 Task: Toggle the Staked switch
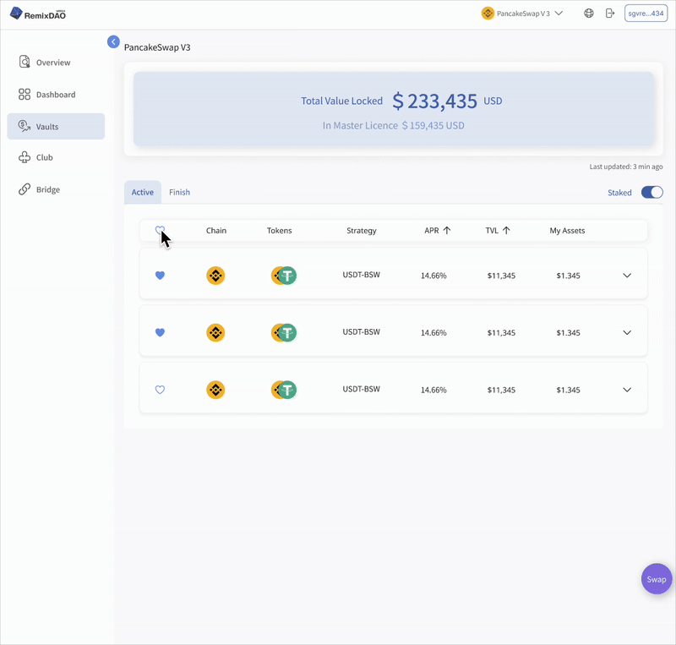(651, 193)
